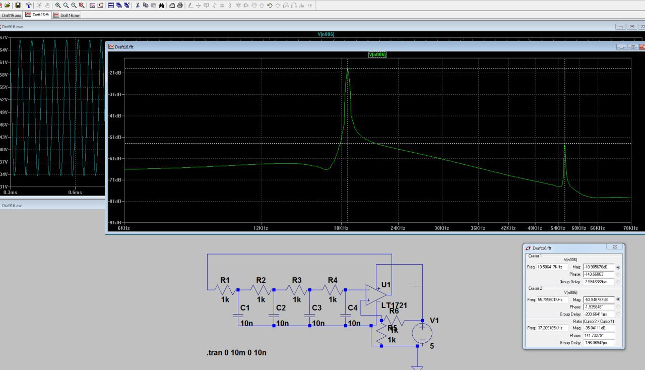Zoom out with the minus magnifier icon
Viewport: 645px width, 370px height.
(x=74, y=5)
